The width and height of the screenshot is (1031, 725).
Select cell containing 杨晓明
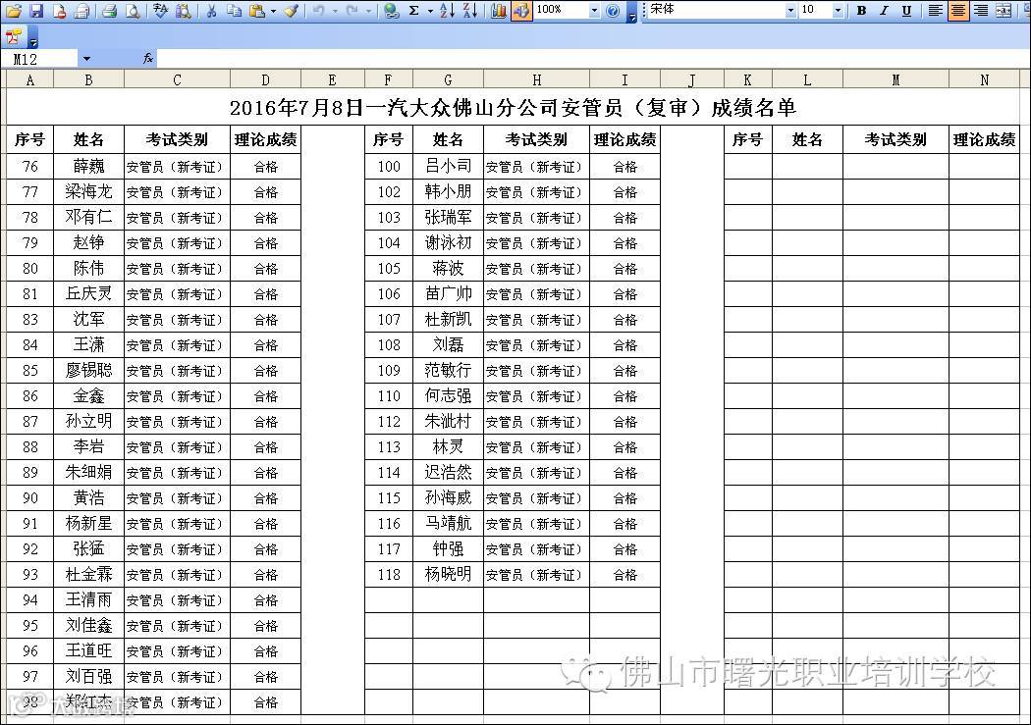coord(448,575)
